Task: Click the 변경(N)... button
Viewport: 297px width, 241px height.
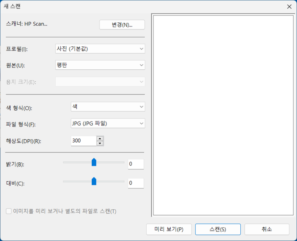Action: tap(122, 25)
